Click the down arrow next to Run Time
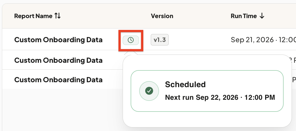296x131 pixels. pos(262,16)
